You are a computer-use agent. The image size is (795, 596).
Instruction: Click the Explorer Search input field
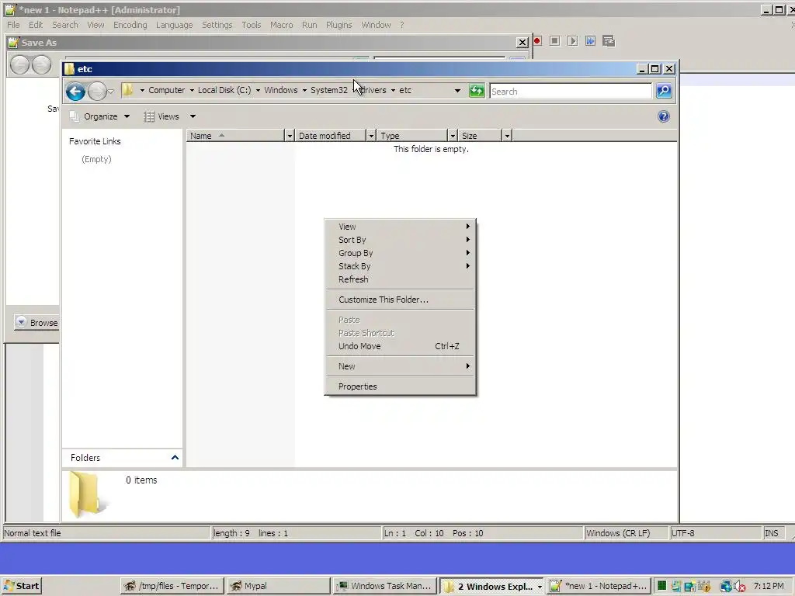[x=571, y=92]
